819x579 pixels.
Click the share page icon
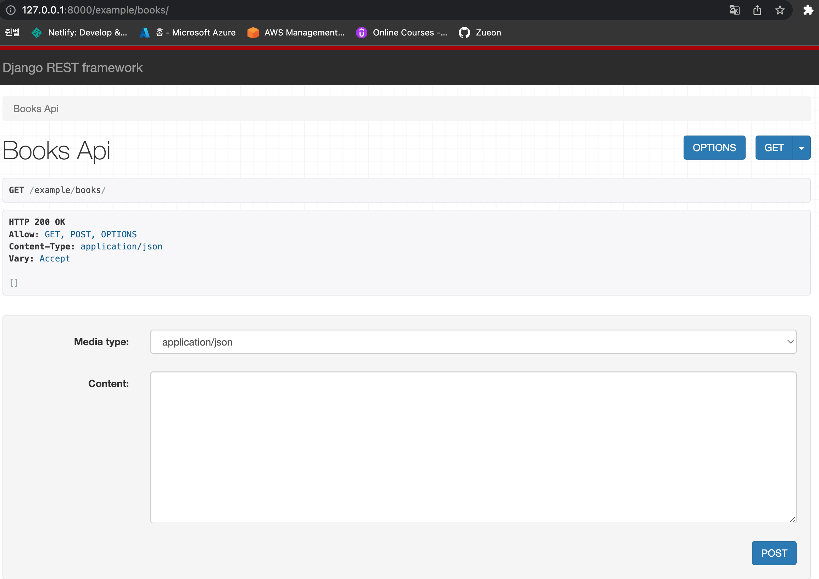coord(757,10)
